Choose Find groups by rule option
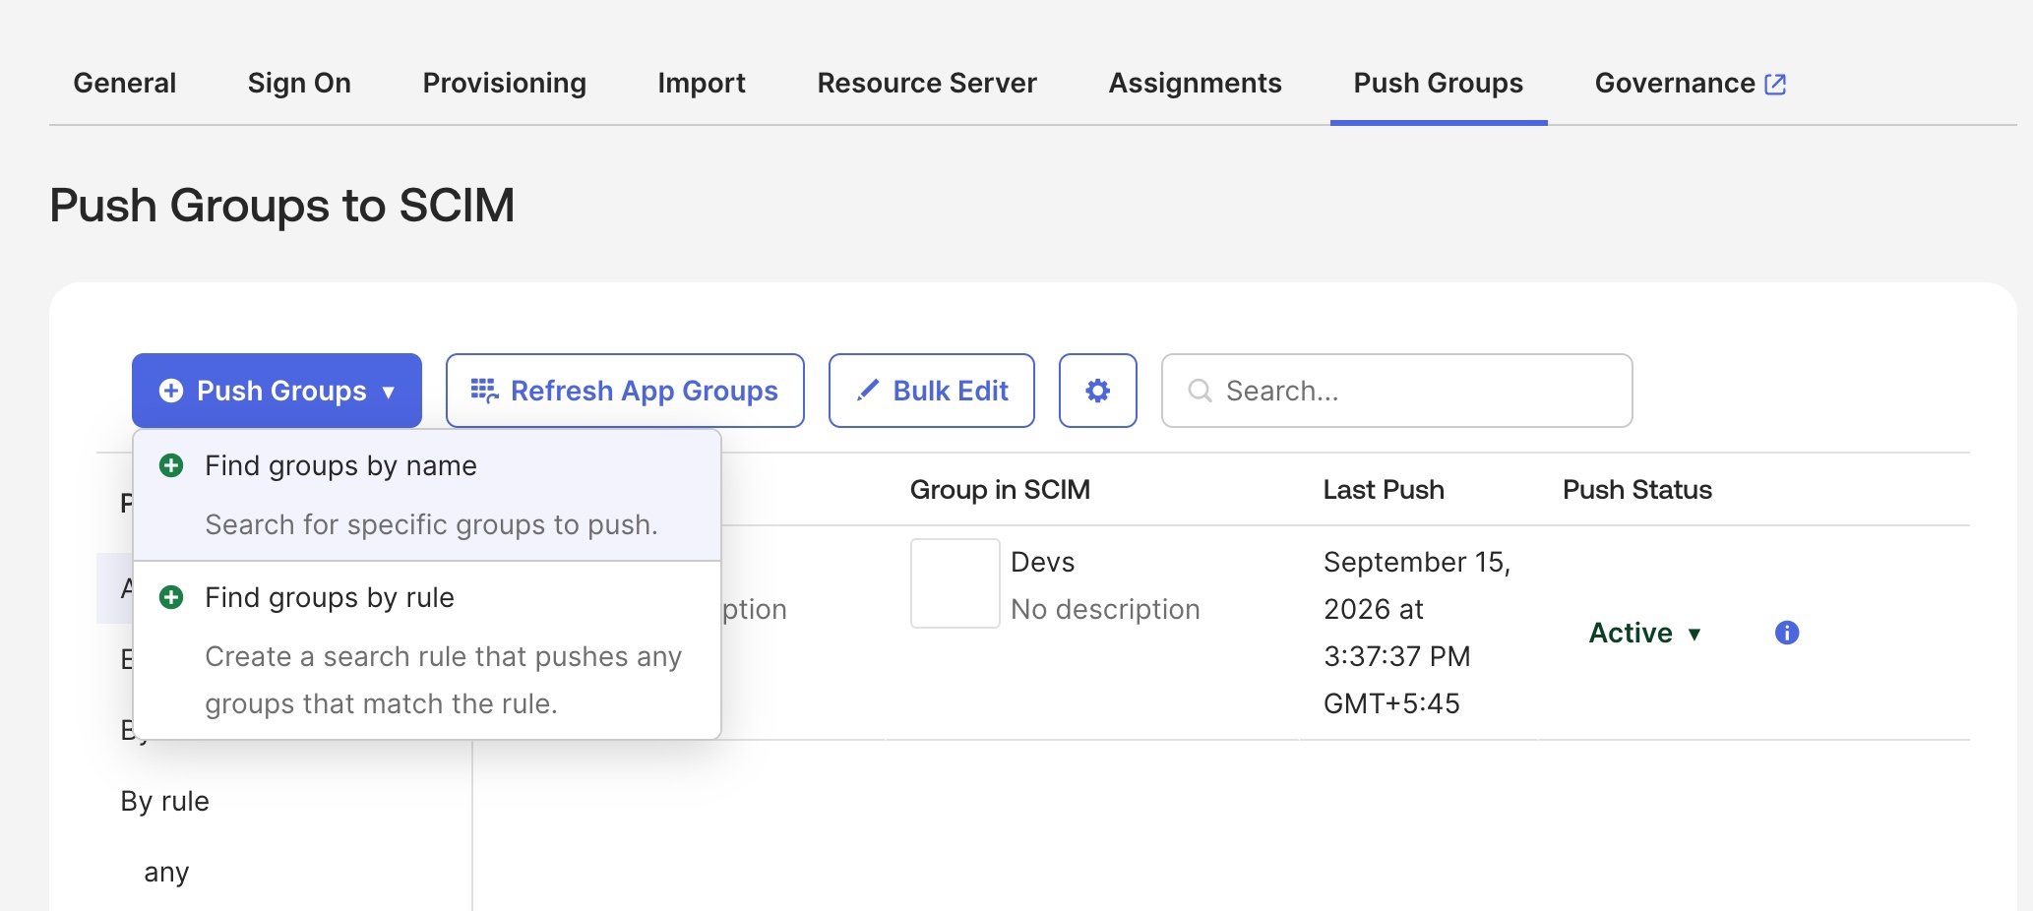The width and height of the screenshot is (2033, 911). pos(427,650)
